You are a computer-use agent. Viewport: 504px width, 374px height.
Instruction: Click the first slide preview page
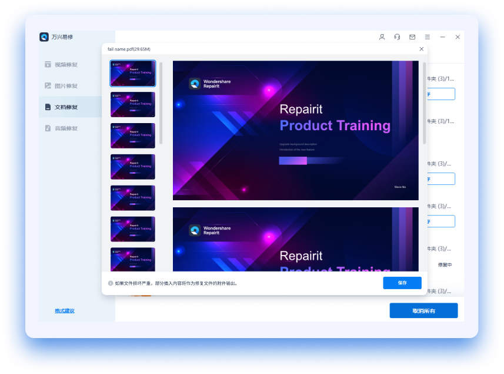click(296, 130)
